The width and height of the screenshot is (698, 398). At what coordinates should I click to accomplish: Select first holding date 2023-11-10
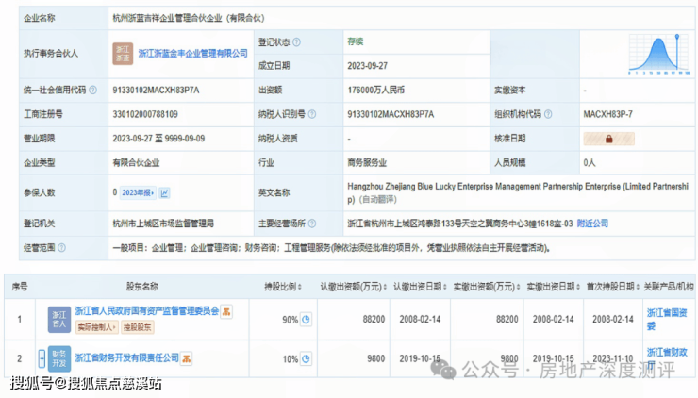tap(613, 358)
